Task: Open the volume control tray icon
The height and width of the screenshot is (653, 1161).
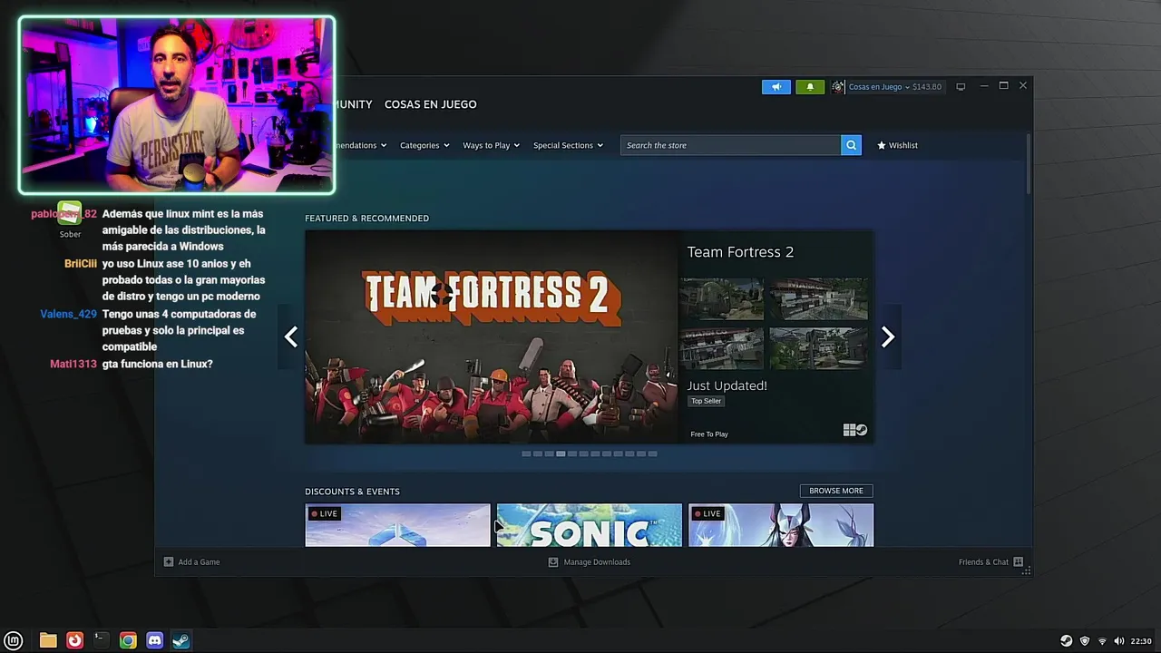Action: (1119, 641)
